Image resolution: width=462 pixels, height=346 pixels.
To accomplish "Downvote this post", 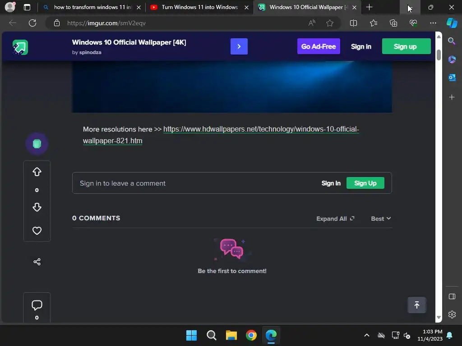I will click(x=37, y=207).
